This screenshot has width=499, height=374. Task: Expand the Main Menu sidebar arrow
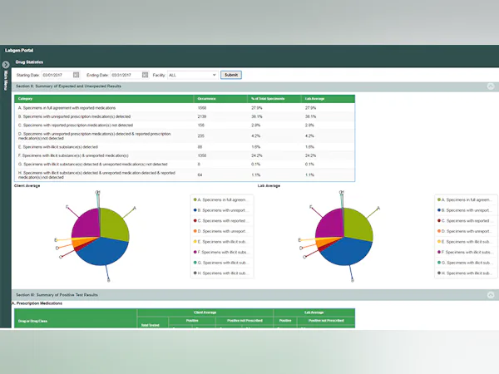pyautogui.click(x=6, y=65)
